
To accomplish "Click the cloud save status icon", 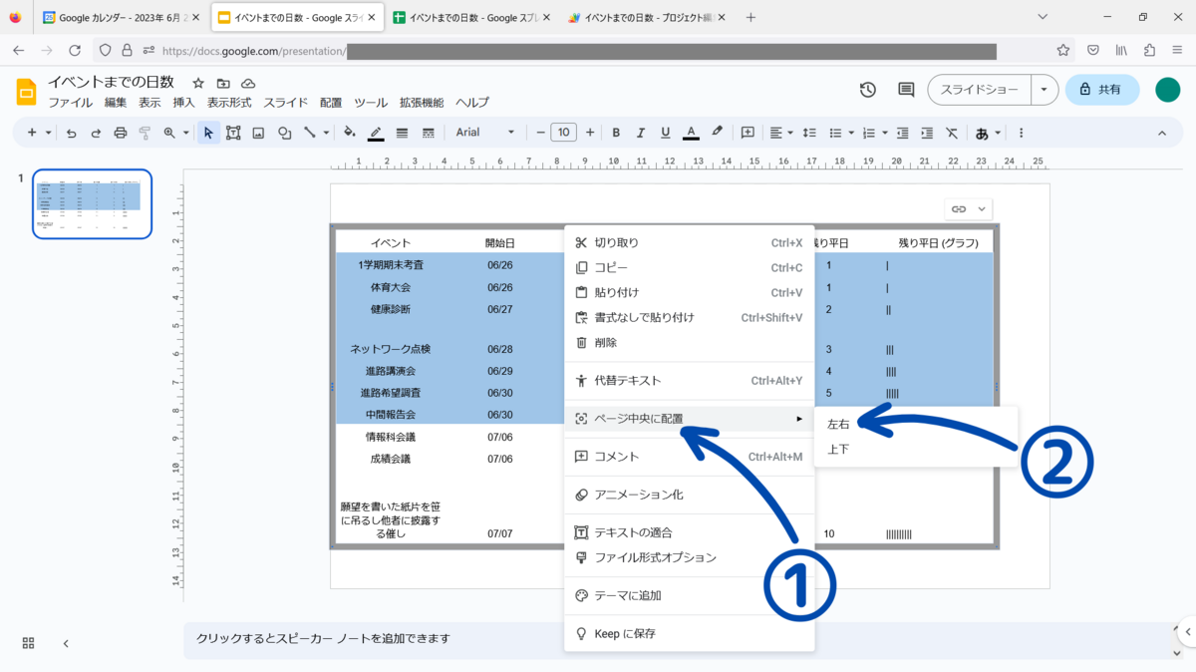I will tap(248, 83).
